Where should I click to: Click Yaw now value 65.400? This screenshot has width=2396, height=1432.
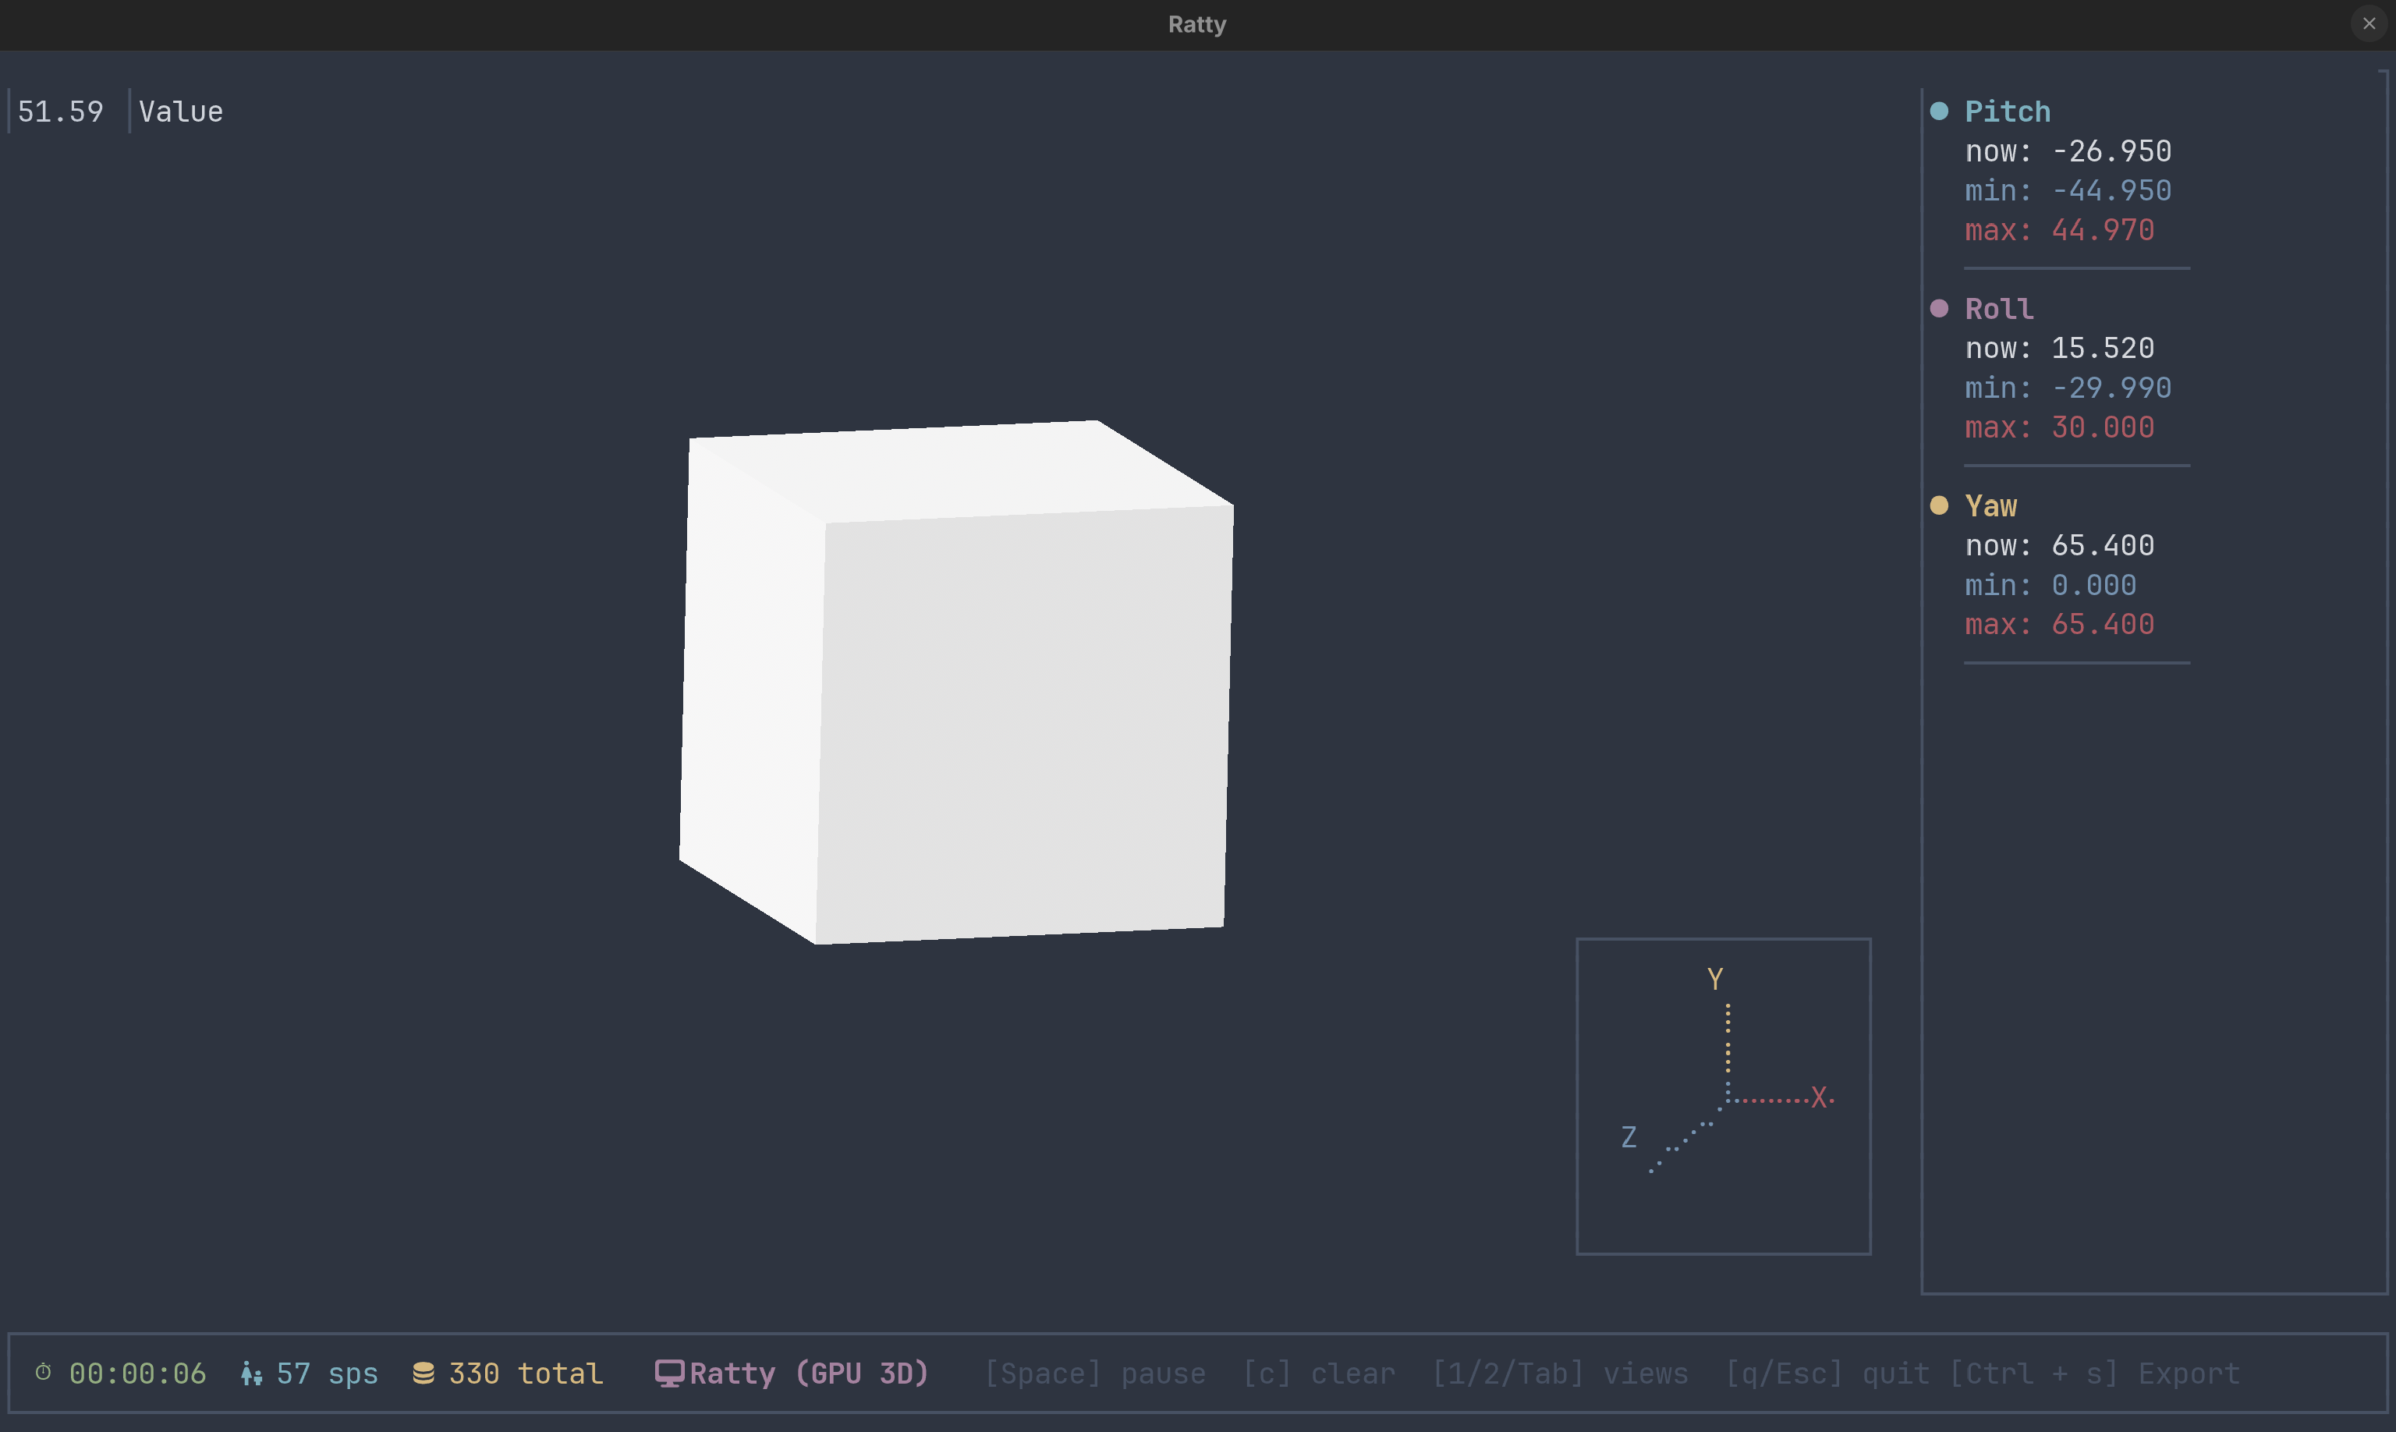pyautogui.click(x=2103, y=545)
